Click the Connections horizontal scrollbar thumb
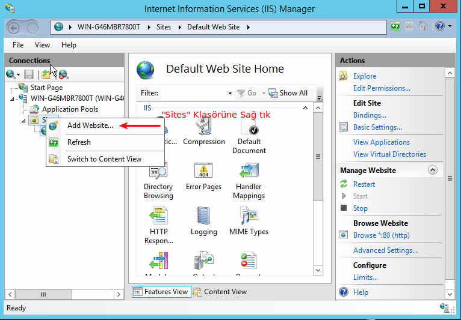Screen dimensions: 461x320 pos(43,294)
